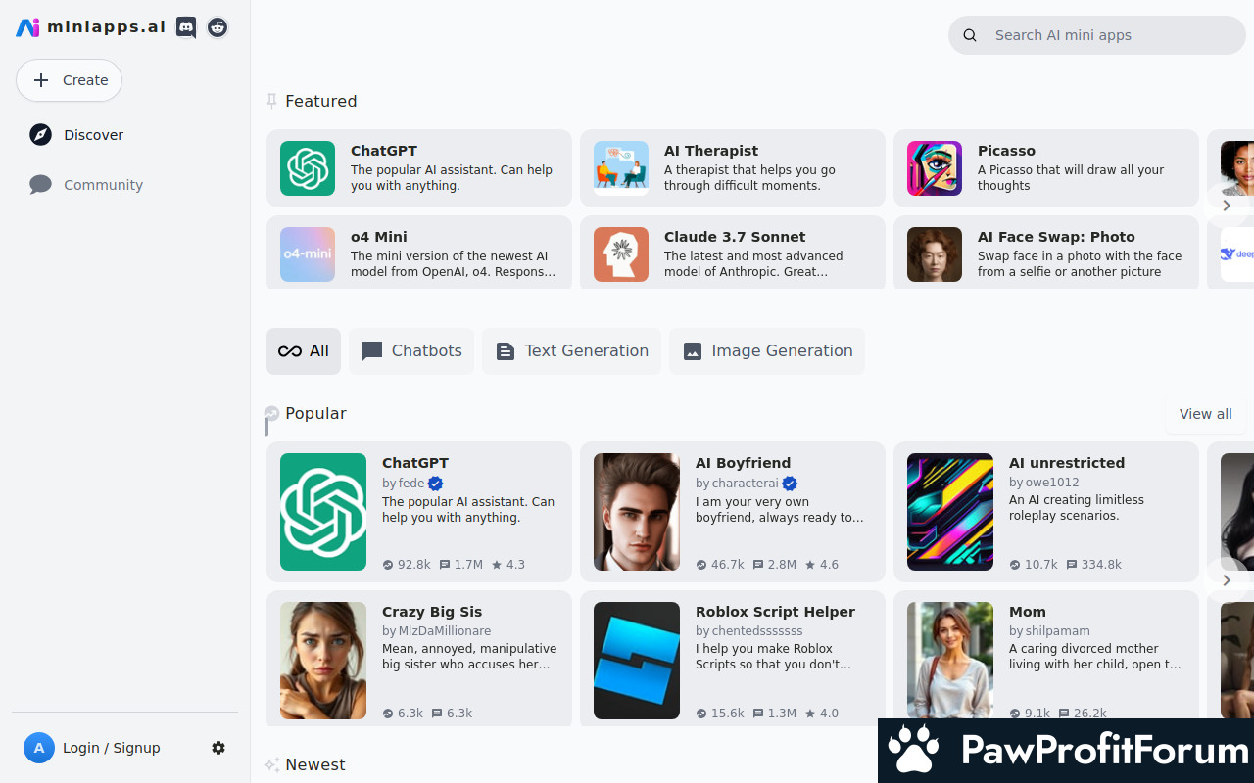Image resolution: width=1254 pixels, height=783 pixels.
Task: Click the Community chat bubble icon
Action: (x=40, y=185)
